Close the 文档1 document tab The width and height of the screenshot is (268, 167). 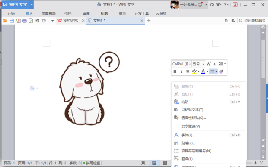(142, 21)
